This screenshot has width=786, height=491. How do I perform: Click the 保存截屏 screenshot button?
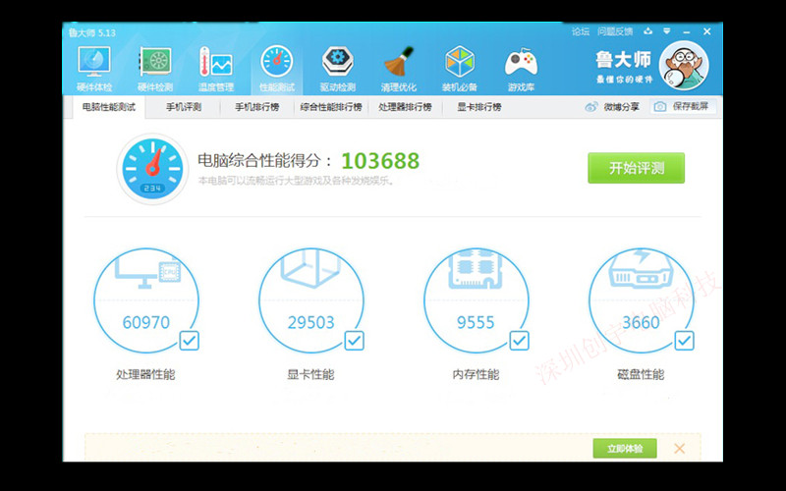tap(683, 106)
